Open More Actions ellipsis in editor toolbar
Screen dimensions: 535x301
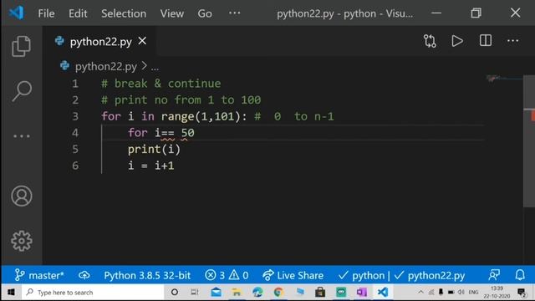pyautogui.click(x=512, y=41)
